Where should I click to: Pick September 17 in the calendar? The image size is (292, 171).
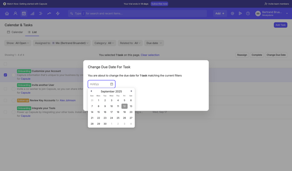pyautogui.click(x=111, y=112)
